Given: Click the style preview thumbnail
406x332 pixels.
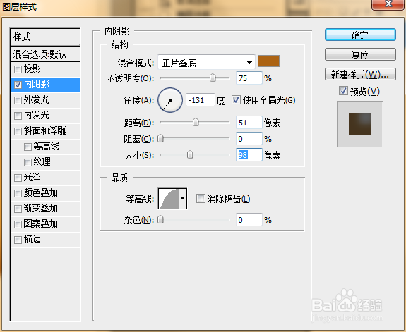Looking at the screenshot, I should click(359, 124).
